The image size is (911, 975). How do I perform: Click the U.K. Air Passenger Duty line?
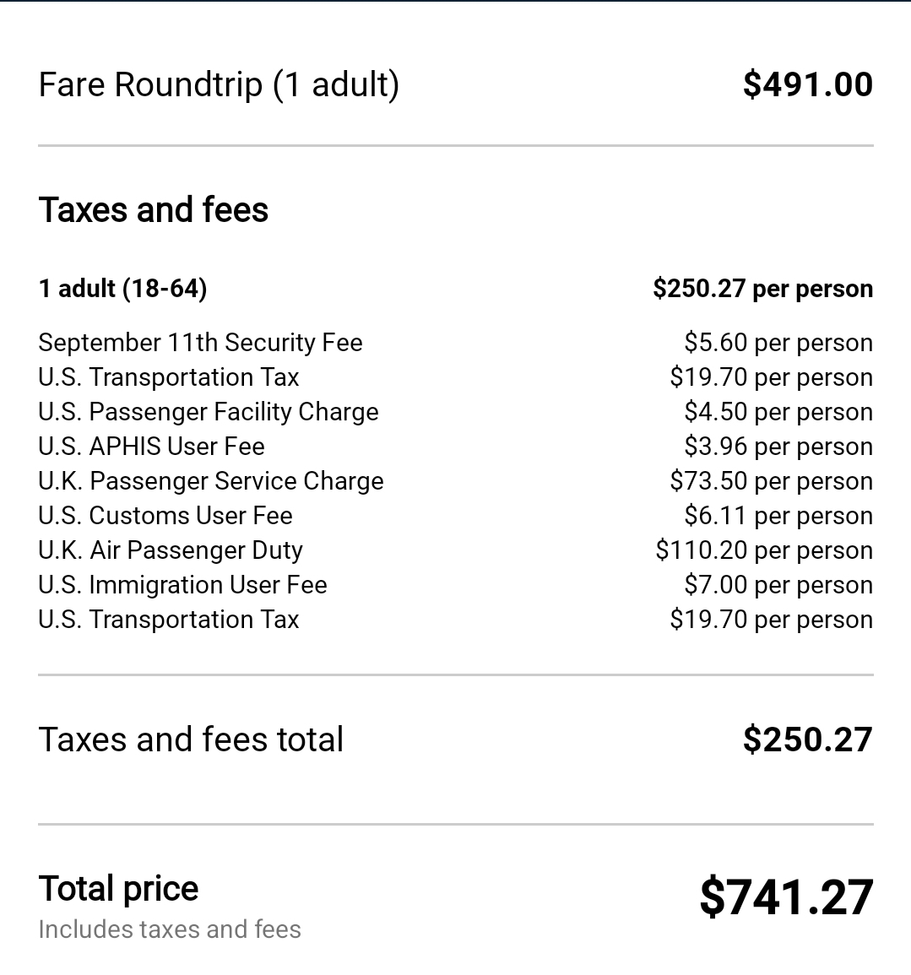[x=171, y=550]
